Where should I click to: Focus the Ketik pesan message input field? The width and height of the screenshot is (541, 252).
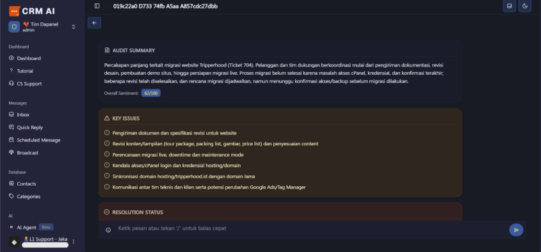coord(311,228)
